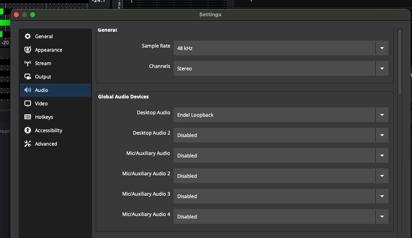
Task: Click the Mic/Auxiliary Audio 2 label
Action: click(x=146, y=174)
